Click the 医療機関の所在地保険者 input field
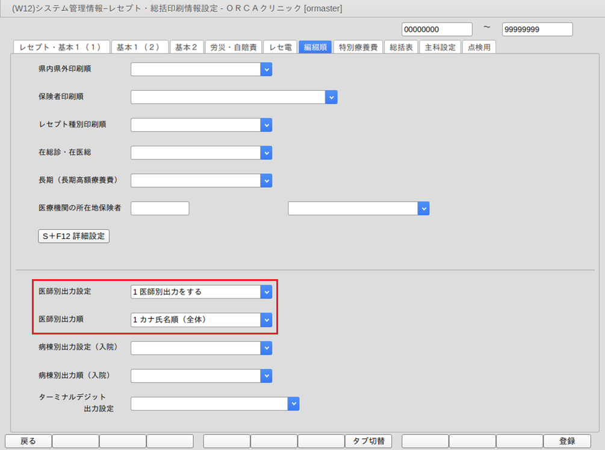Image resolution: width=605 pixels, height=450 pixels. 160,209
